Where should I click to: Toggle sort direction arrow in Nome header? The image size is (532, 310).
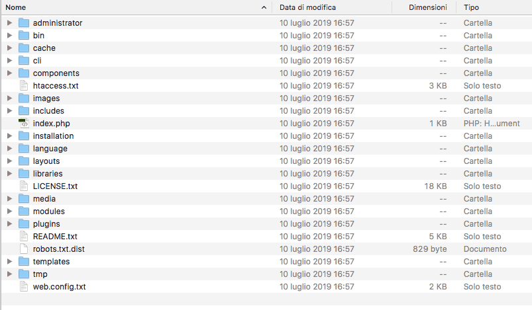264,7
